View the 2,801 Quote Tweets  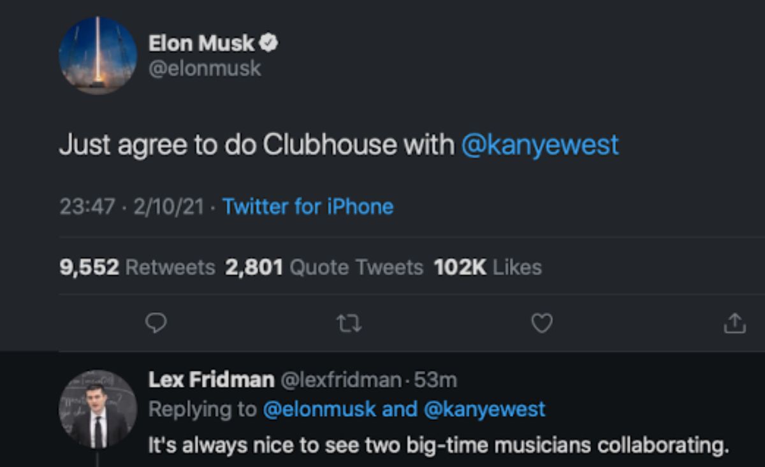324,267
